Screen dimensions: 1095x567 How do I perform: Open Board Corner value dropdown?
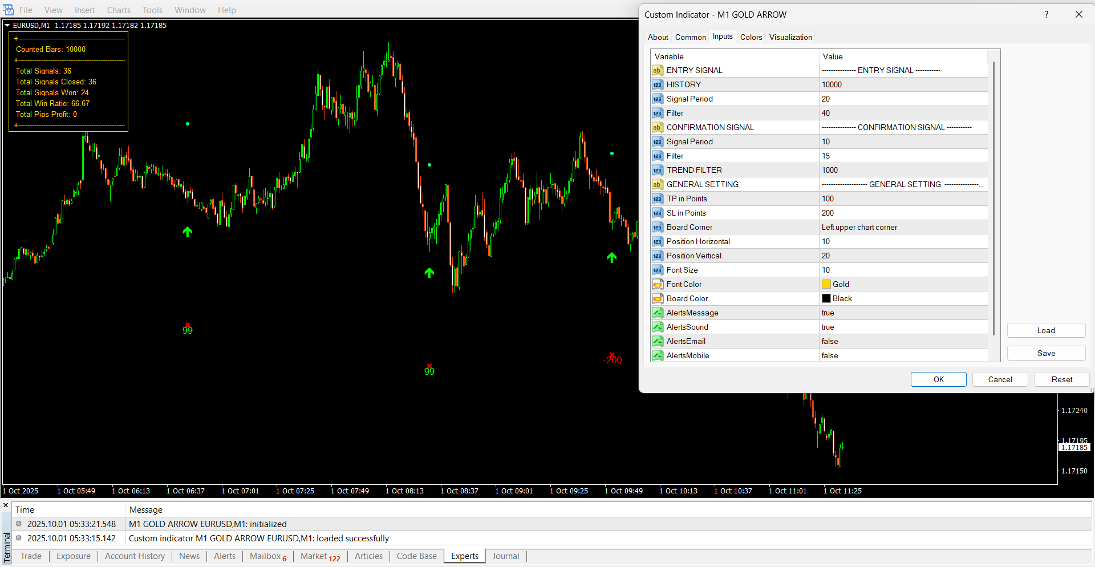(903, 227)
